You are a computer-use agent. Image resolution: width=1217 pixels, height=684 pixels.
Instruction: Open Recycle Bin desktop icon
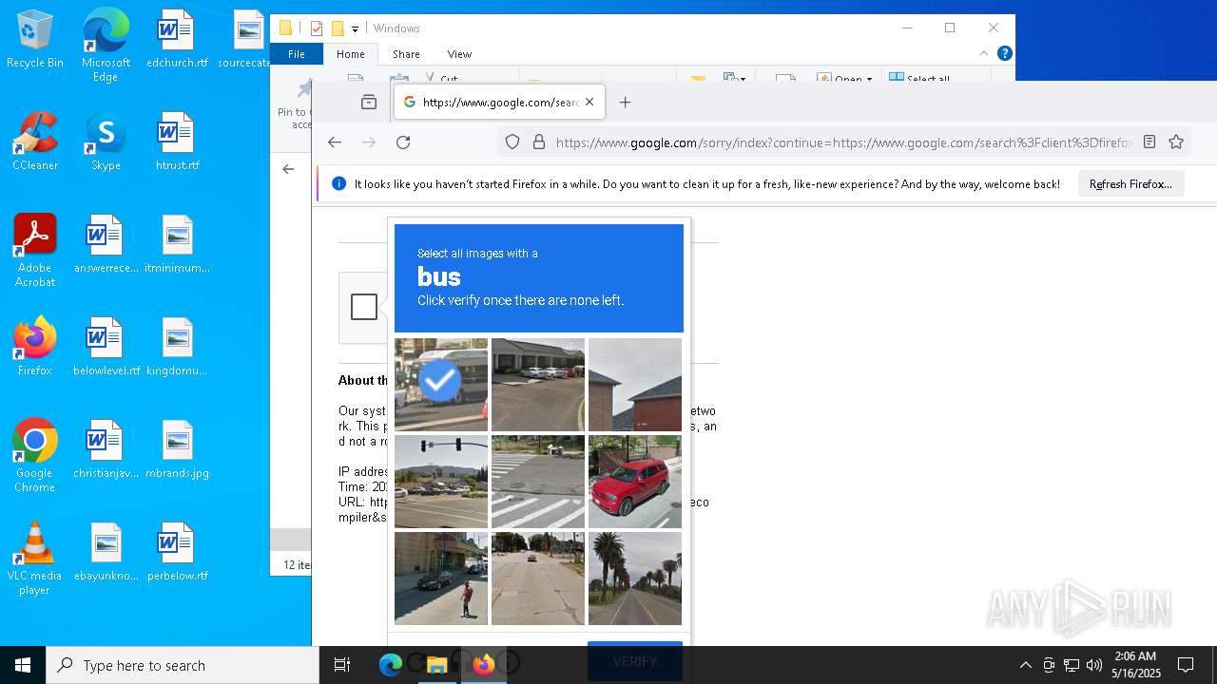pyautogui.click(x=35, y=39)
